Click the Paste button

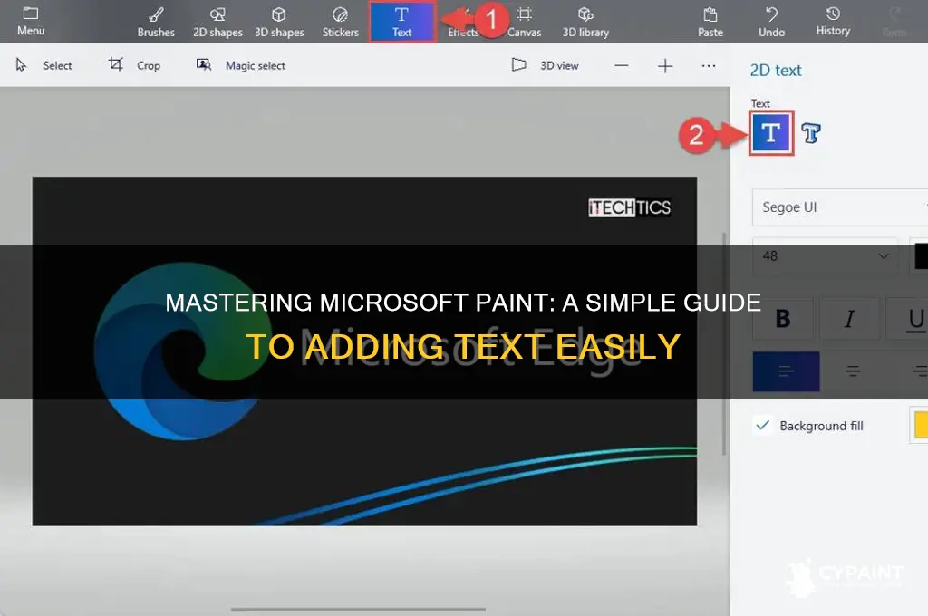tap(710, 22)
